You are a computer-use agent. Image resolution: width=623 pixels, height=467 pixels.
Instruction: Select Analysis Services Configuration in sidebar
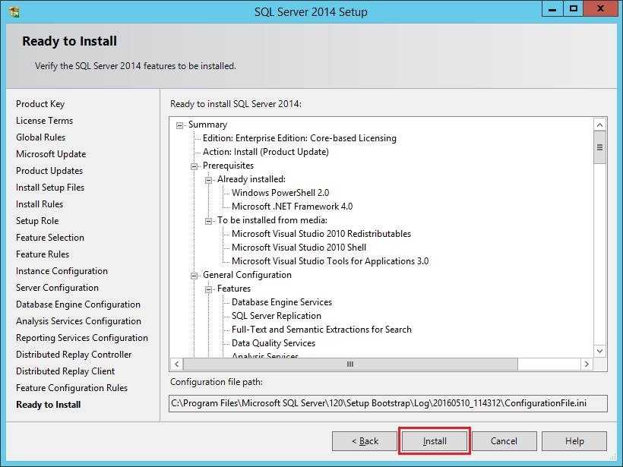click(78, 321)
